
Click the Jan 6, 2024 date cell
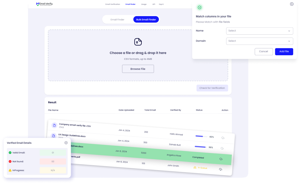(121, 151)
